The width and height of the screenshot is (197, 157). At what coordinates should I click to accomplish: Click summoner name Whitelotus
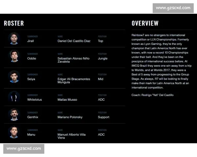coord(34,99)
